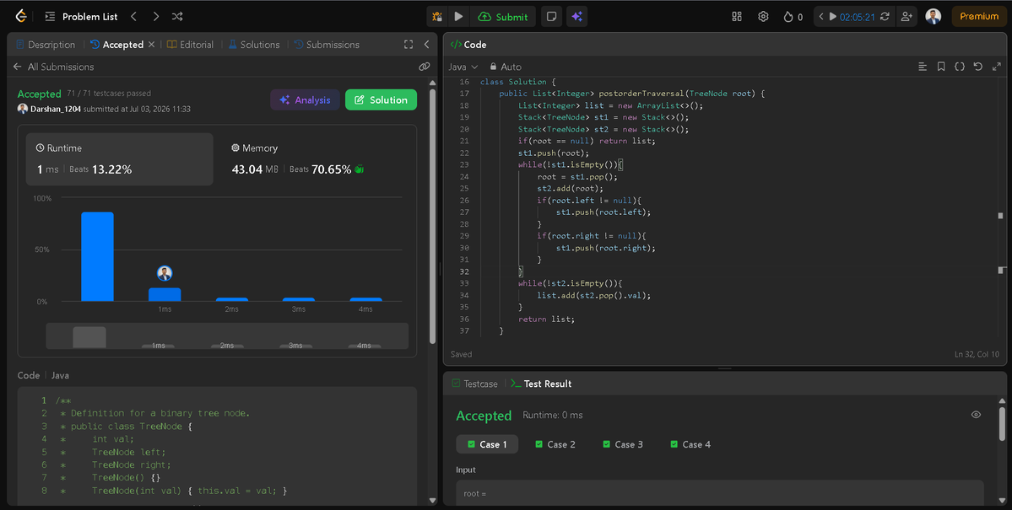Image resolution: width=1012 pixels, height=510 pixels.
Task: Go to the next problem arrow
Action: [x=155, y=17]
